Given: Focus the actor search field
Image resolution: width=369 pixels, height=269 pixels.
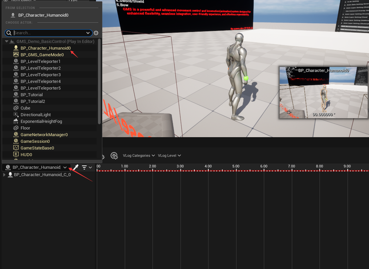Looking at the screenshot, I should pyautogui.click(x=48, y=33).
